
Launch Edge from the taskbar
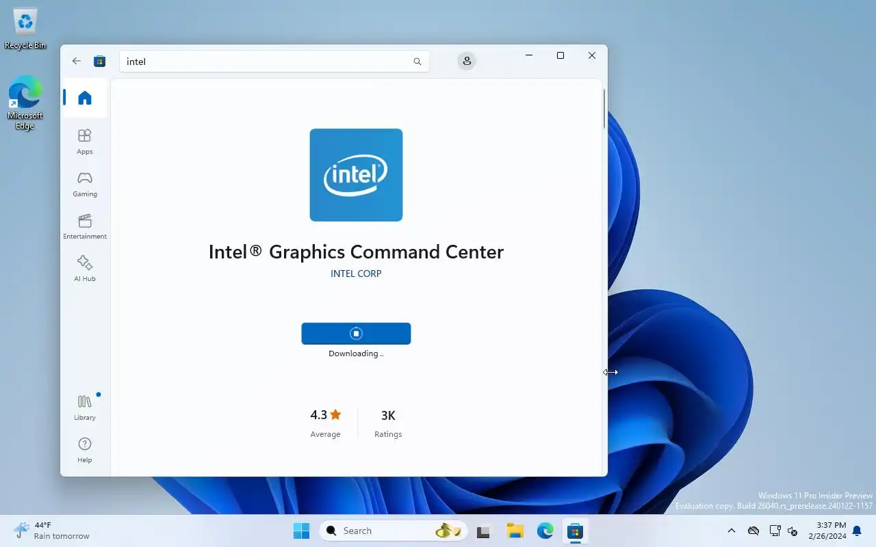[x=545, y=531]
